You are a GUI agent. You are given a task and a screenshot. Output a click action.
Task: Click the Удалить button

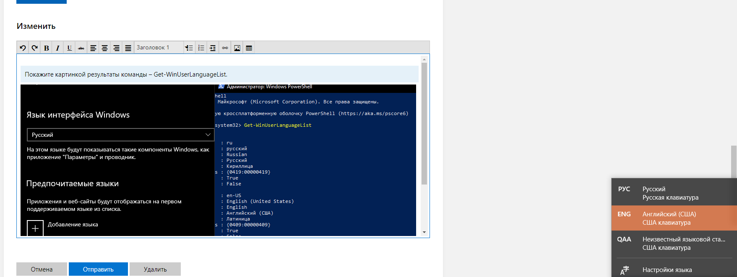click(155, 269)
